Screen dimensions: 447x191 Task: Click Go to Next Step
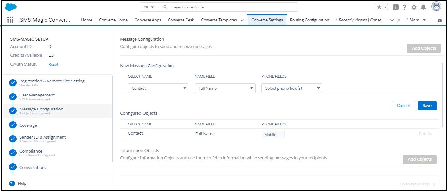[x=414, y=184]
